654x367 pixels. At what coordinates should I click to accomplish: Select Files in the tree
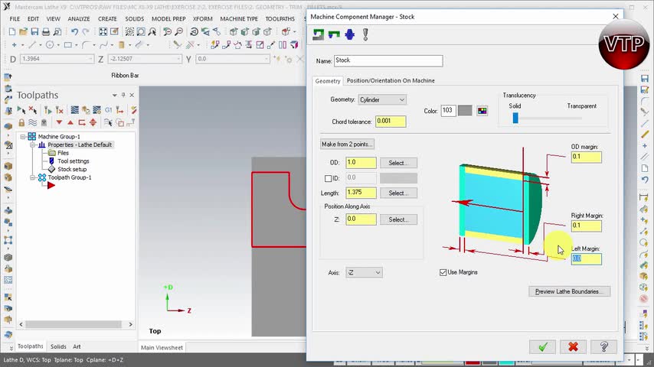coord(63,153)
